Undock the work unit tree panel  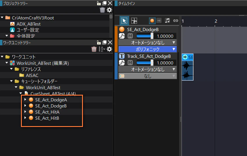click(104, 42)
